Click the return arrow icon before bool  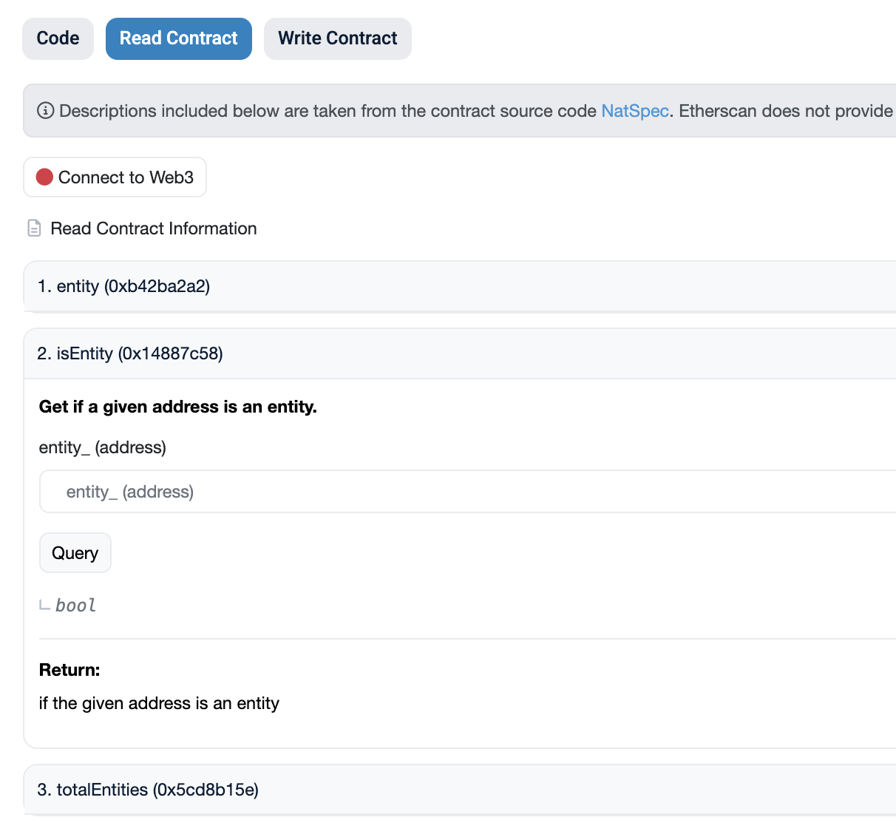(x=45, y=606)
